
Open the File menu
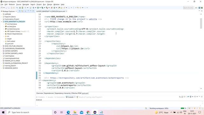coord(2,4)
